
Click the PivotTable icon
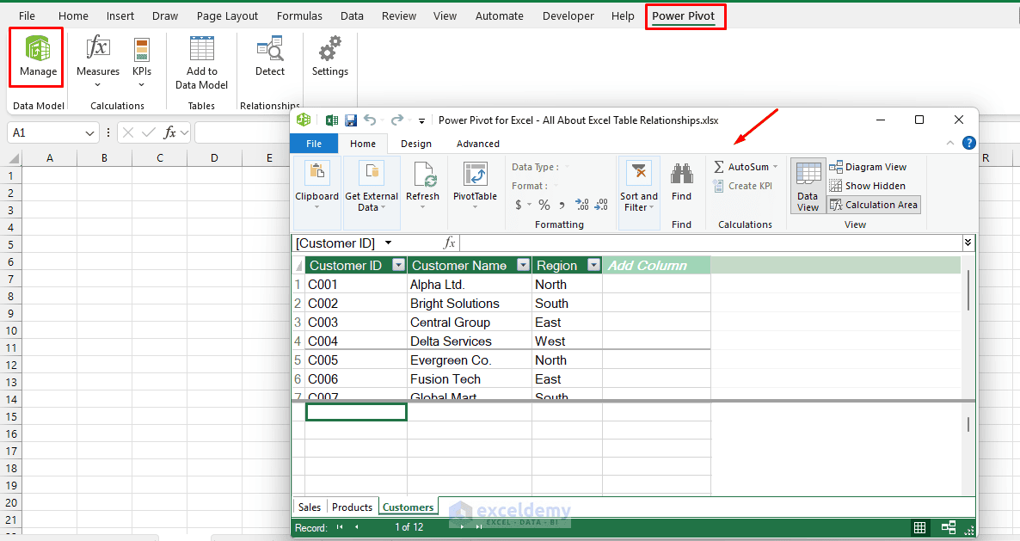475,174
